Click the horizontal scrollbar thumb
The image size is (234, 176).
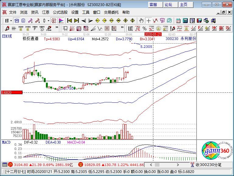pyautogui.click(x=157, y=165)
